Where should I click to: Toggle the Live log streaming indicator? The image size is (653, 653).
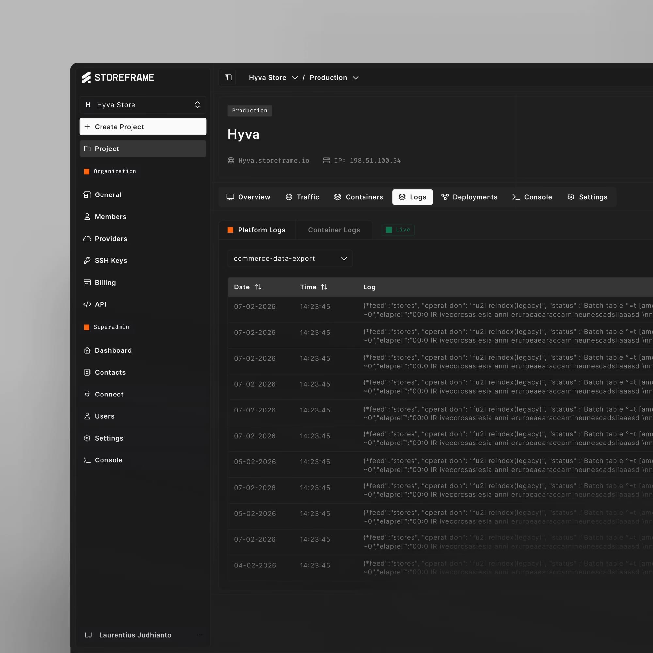(x=398, y=230)
